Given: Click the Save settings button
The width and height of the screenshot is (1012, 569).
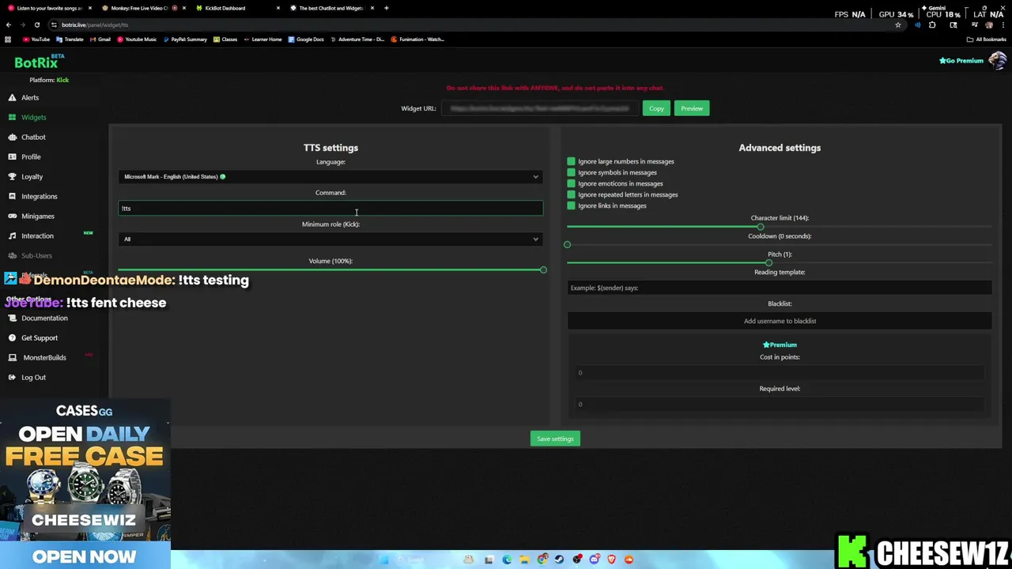Looking at the screenshot, I should pyautogui.click(x=555, y=439).
